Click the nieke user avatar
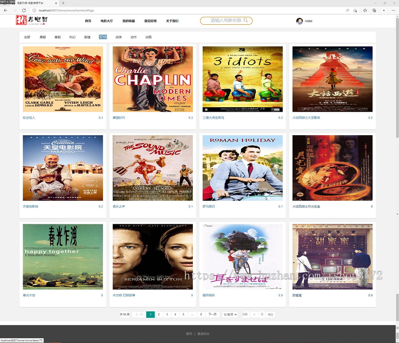The image size is (399, 343). [x=300, y=21]
